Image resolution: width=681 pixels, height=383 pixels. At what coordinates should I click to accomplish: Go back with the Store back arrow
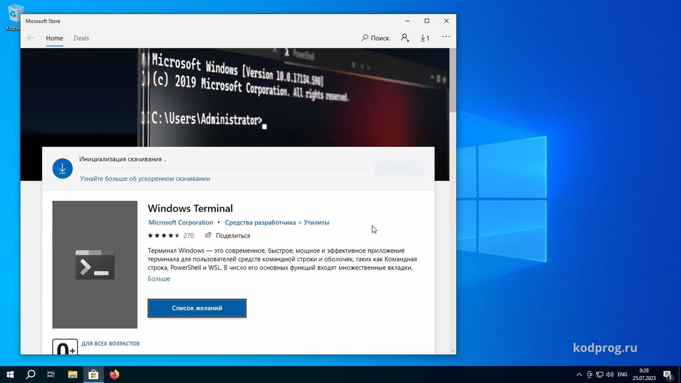tap(31, 38)
